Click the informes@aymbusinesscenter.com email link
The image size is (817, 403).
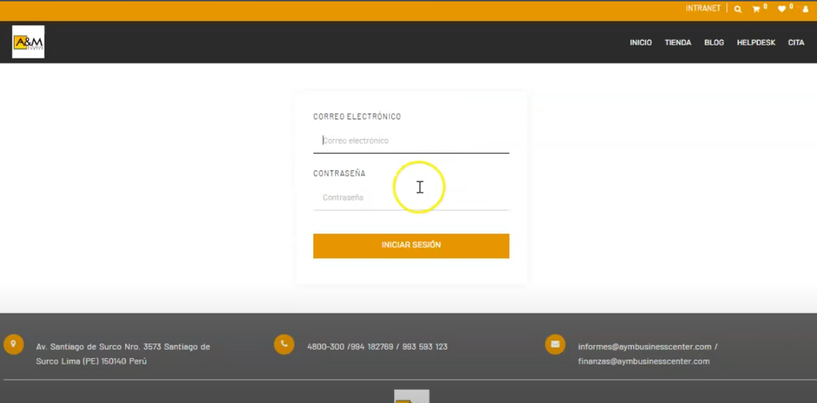(x=644, y=347)
